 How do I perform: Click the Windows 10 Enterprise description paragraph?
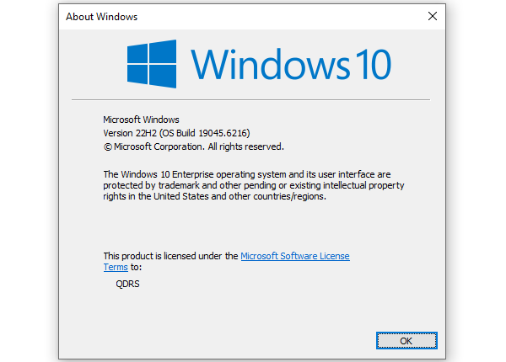coord(254,185)
